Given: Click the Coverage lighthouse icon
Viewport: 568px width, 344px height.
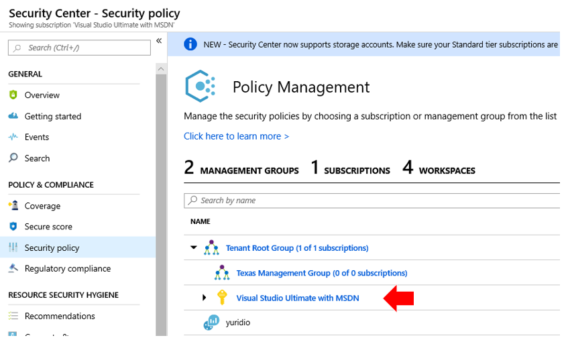Looking at the screenshot, I should (13, 206).
